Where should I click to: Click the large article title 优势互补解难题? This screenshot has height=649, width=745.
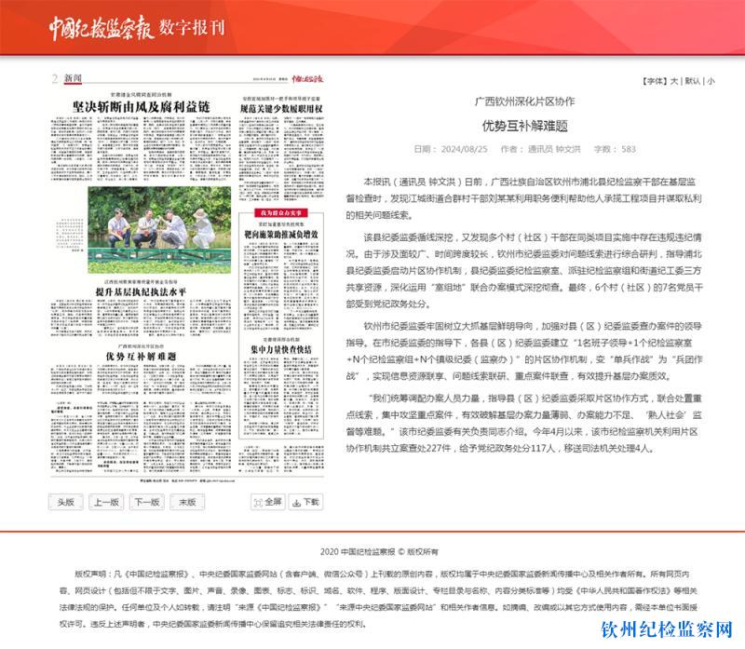[524, 126]
